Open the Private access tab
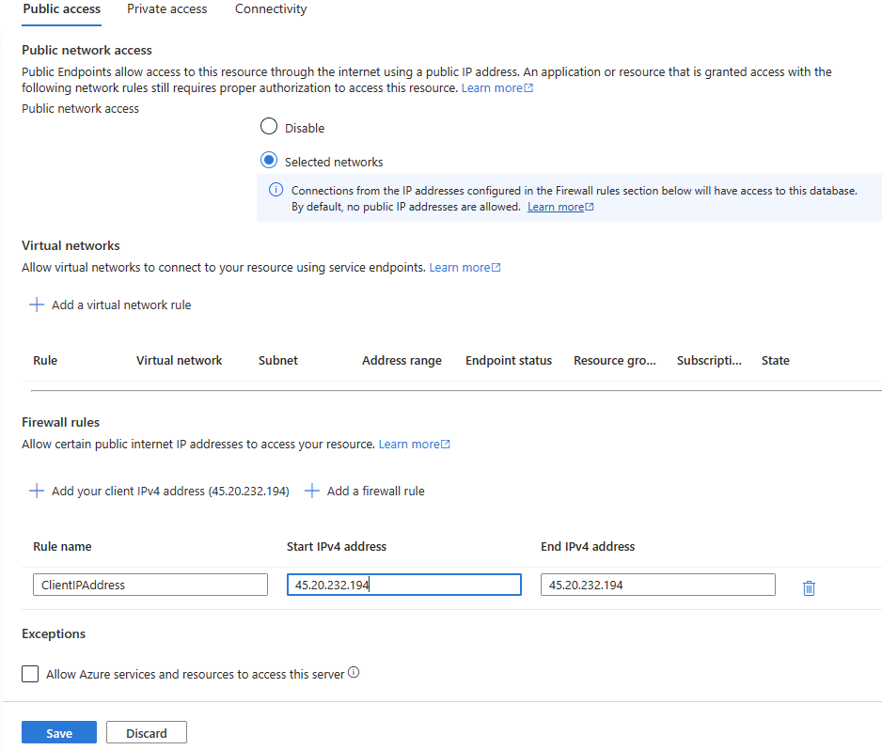This screenshot has width=882, height=750. click(167, 9)
